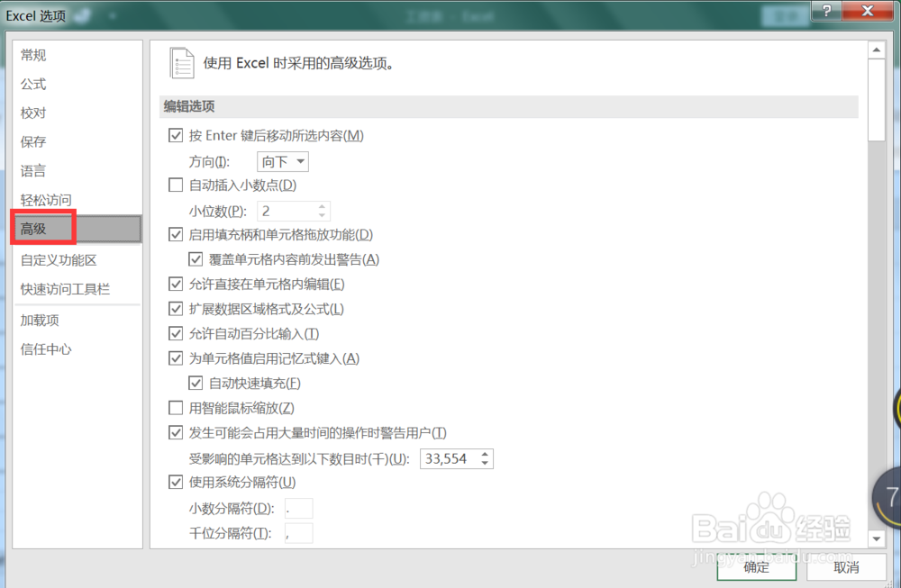Toggle 自动快速填充 checkbox

click(x=196, y=383)
